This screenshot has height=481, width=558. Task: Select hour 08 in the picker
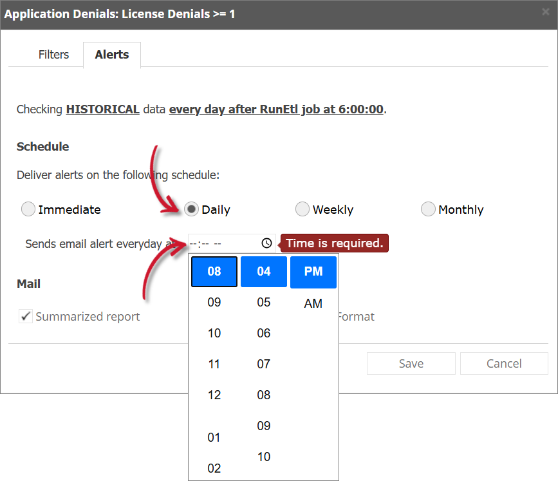coord(214,271)
